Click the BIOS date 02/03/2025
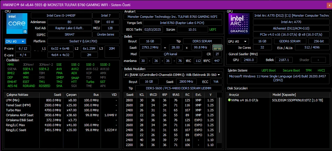Screen dimensions: 332x151 [153, 29]
